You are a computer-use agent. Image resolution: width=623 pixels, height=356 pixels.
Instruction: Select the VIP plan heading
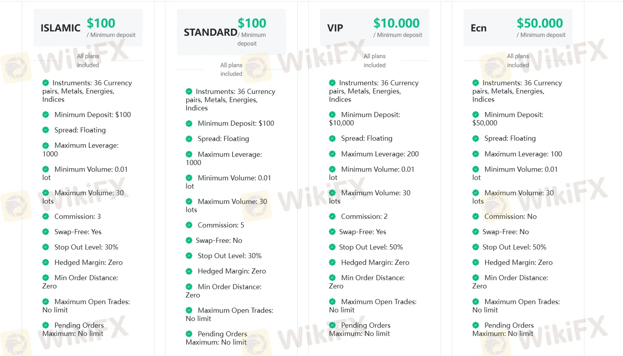335,28
